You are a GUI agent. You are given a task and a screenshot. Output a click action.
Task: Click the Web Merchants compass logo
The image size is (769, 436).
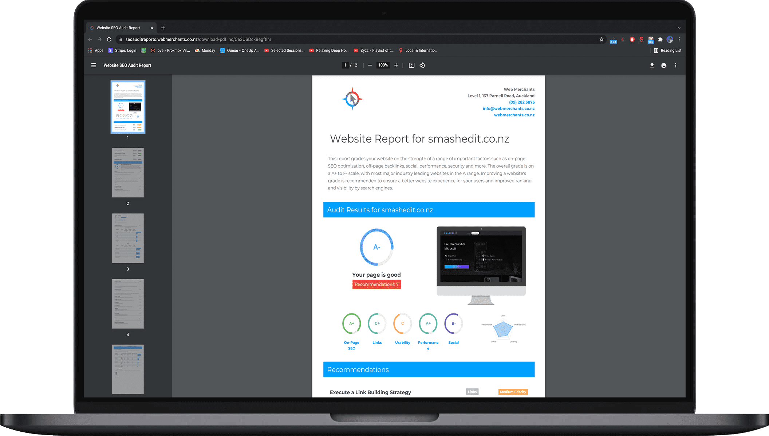click(x=352, y=99)
